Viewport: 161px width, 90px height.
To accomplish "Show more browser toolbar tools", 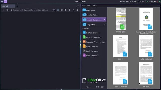I will point(69,10).
